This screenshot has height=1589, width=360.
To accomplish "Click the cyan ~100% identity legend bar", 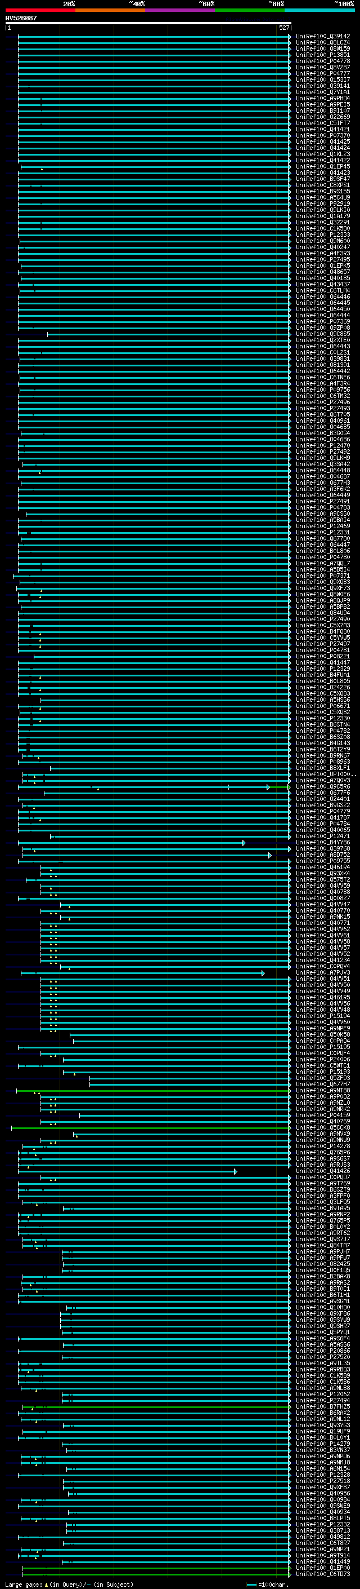I will click(319, 10).
